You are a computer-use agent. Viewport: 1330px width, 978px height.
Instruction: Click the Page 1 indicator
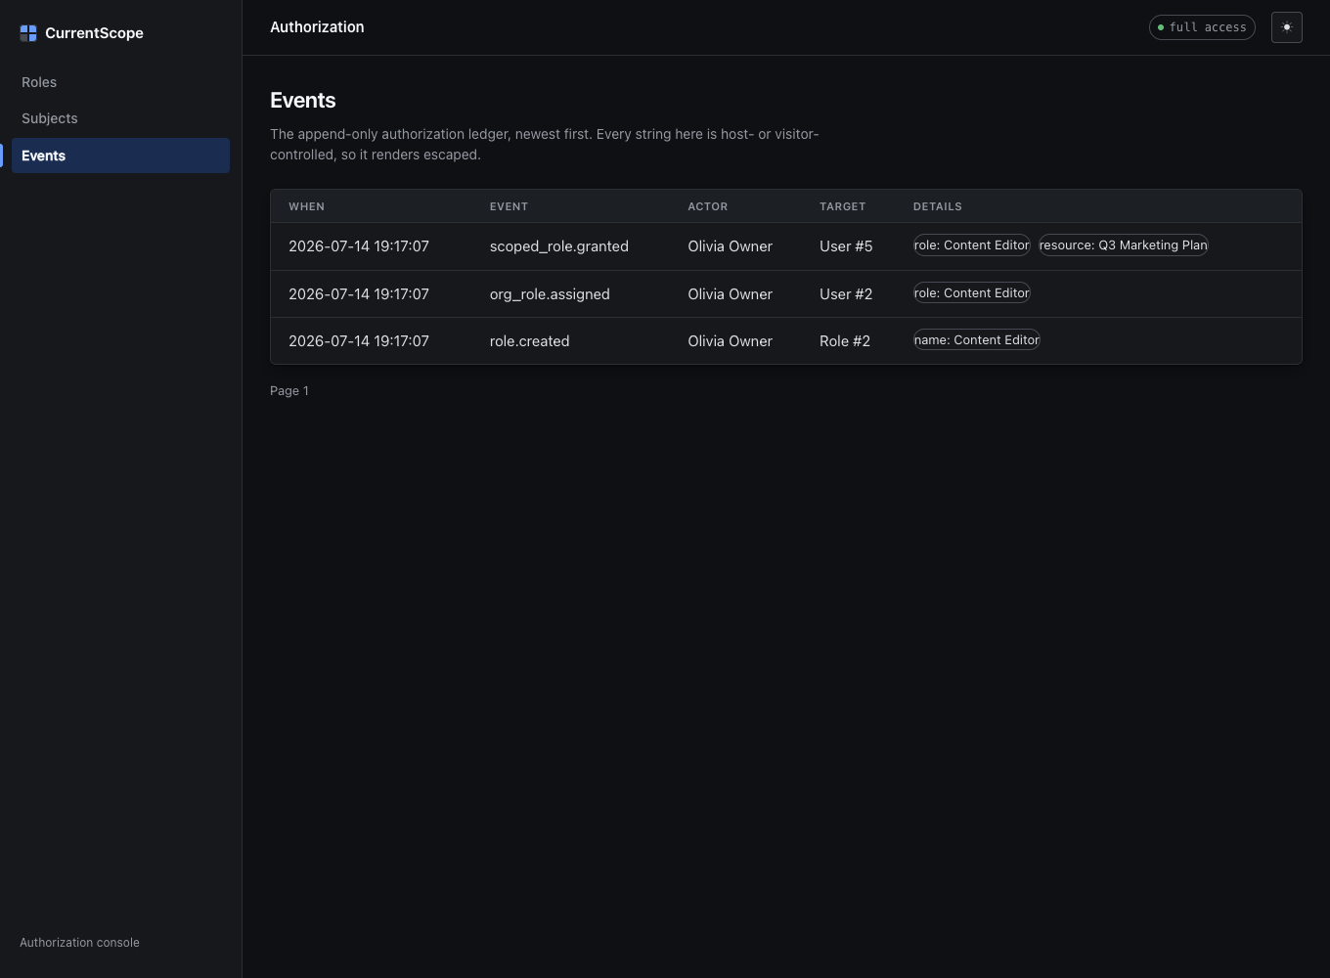[289, 391]
